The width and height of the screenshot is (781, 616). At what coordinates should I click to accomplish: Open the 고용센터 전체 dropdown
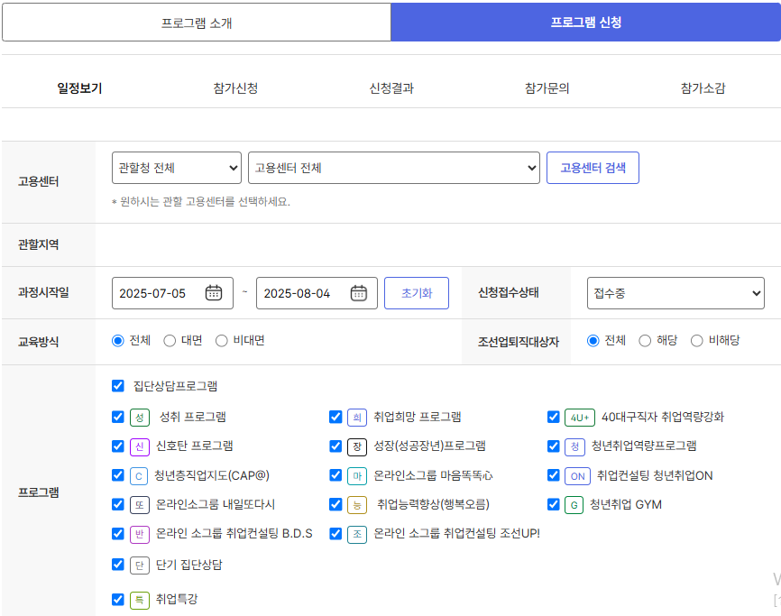pyautogui.click(x=394, y=168)
